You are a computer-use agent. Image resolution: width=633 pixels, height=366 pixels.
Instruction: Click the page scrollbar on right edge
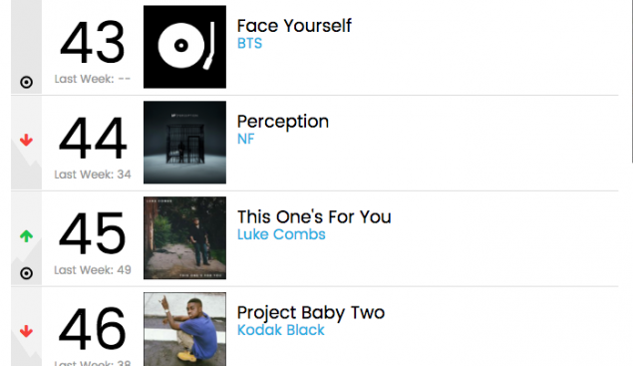[631, 81]
